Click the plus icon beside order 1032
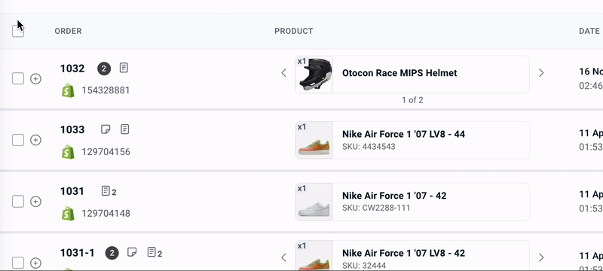Viewport: 603px width, 271px height. (x=35, y=79)
